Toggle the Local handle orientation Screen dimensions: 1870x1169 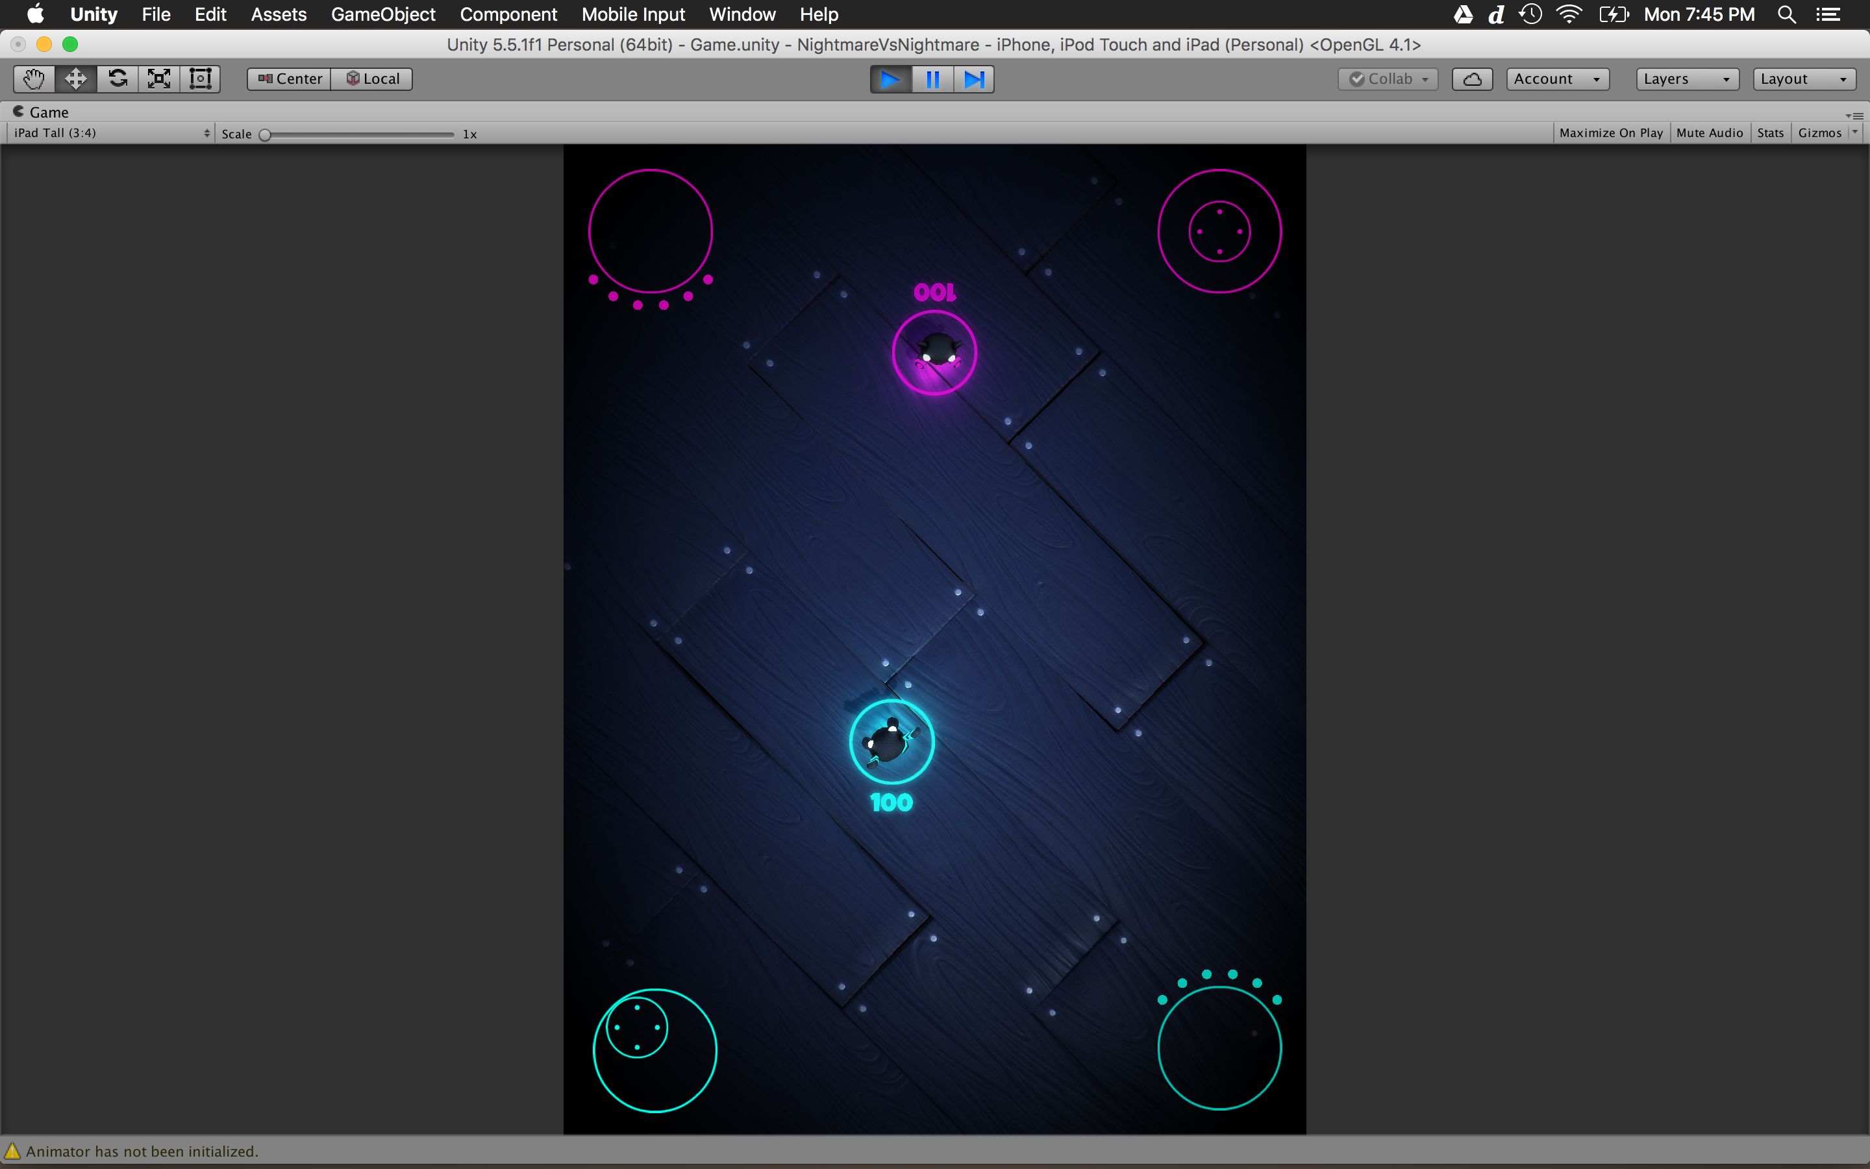373,79
